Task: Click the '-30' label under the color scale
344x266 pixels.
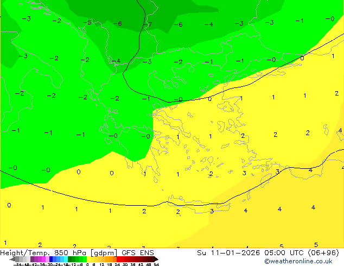Action: (50, 265)
